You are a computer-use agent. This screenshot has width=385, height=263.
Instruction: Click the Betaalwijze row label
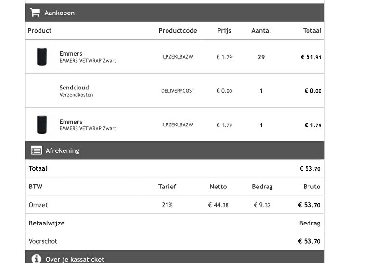[x=47, y=223]
